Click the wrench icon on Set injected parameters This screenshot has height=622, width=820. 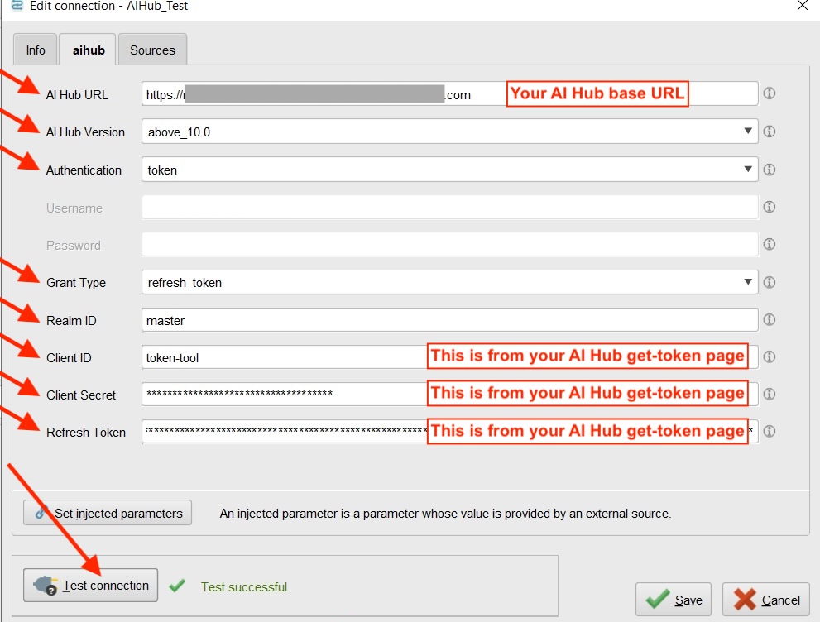(38, 513)
